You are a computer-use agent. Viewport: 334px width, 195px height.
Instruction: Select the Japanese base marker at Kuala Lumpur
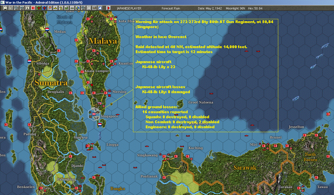[x=82, y=71]
